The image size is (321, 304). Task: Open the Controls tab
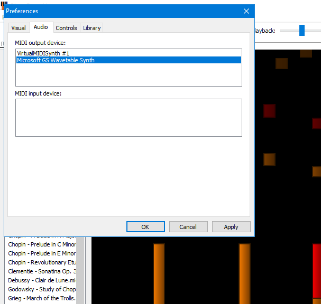tap(66, 28)
